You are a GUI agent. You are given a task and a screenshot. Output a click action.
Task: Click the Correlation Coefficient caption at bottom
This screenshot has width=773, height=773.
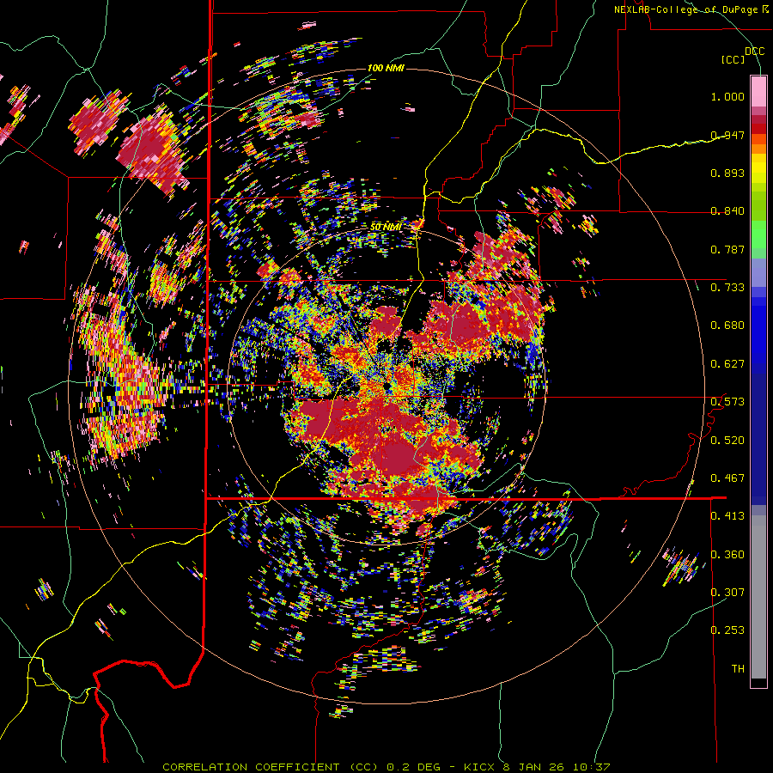coord(386,767)
